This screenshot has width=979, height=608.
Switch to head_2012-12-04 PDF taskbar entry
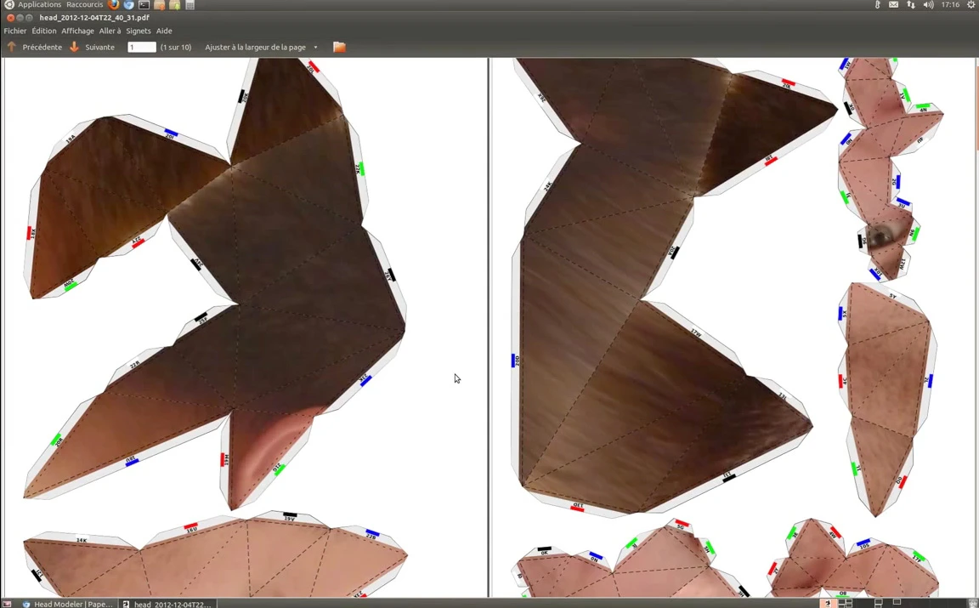[x=167, y=604]
